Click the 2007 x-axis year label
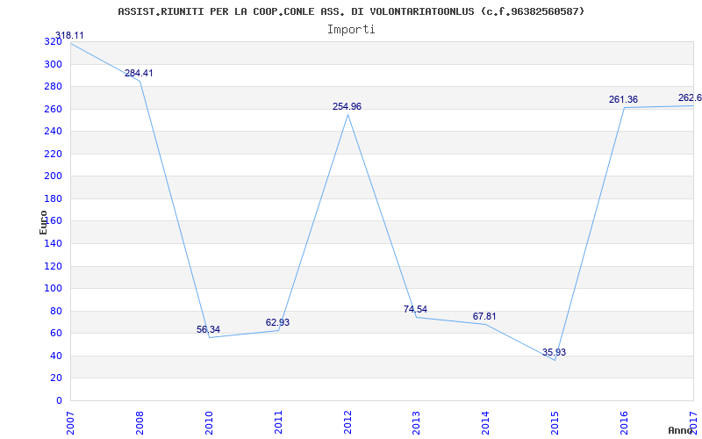Screen dimensions: 702x439 (70, 422)
